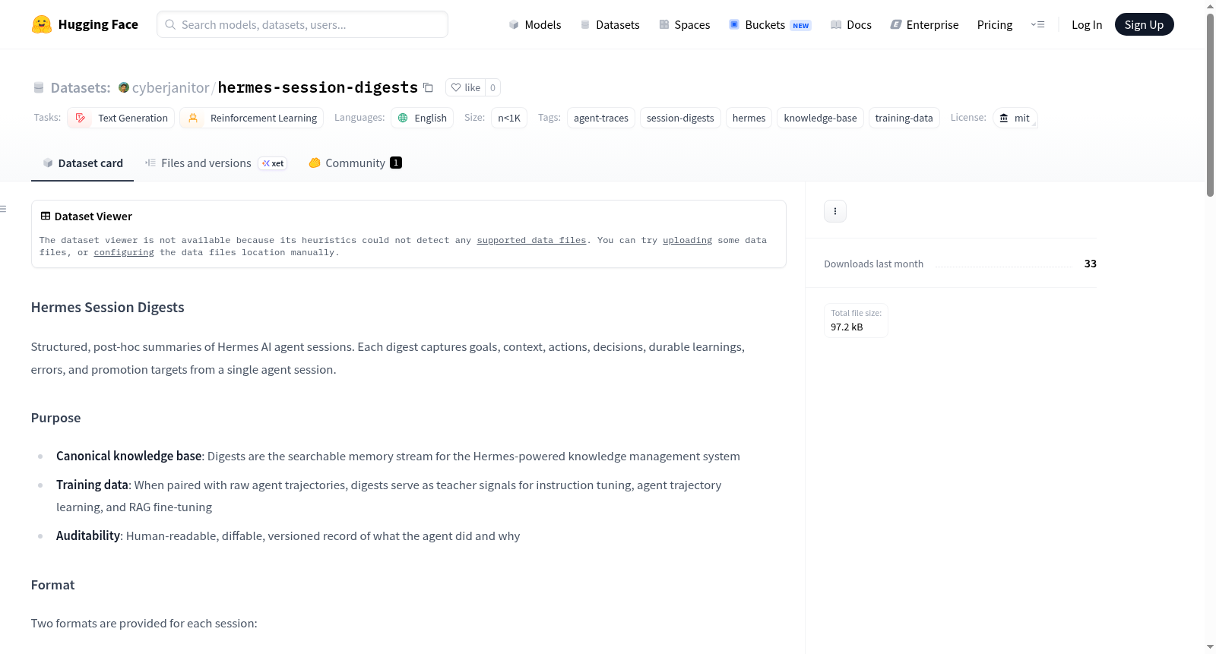This screenshot has height=654, width=1216.
Task: Click the hermes-session-digests dataset title
Action: click(318, 87)
